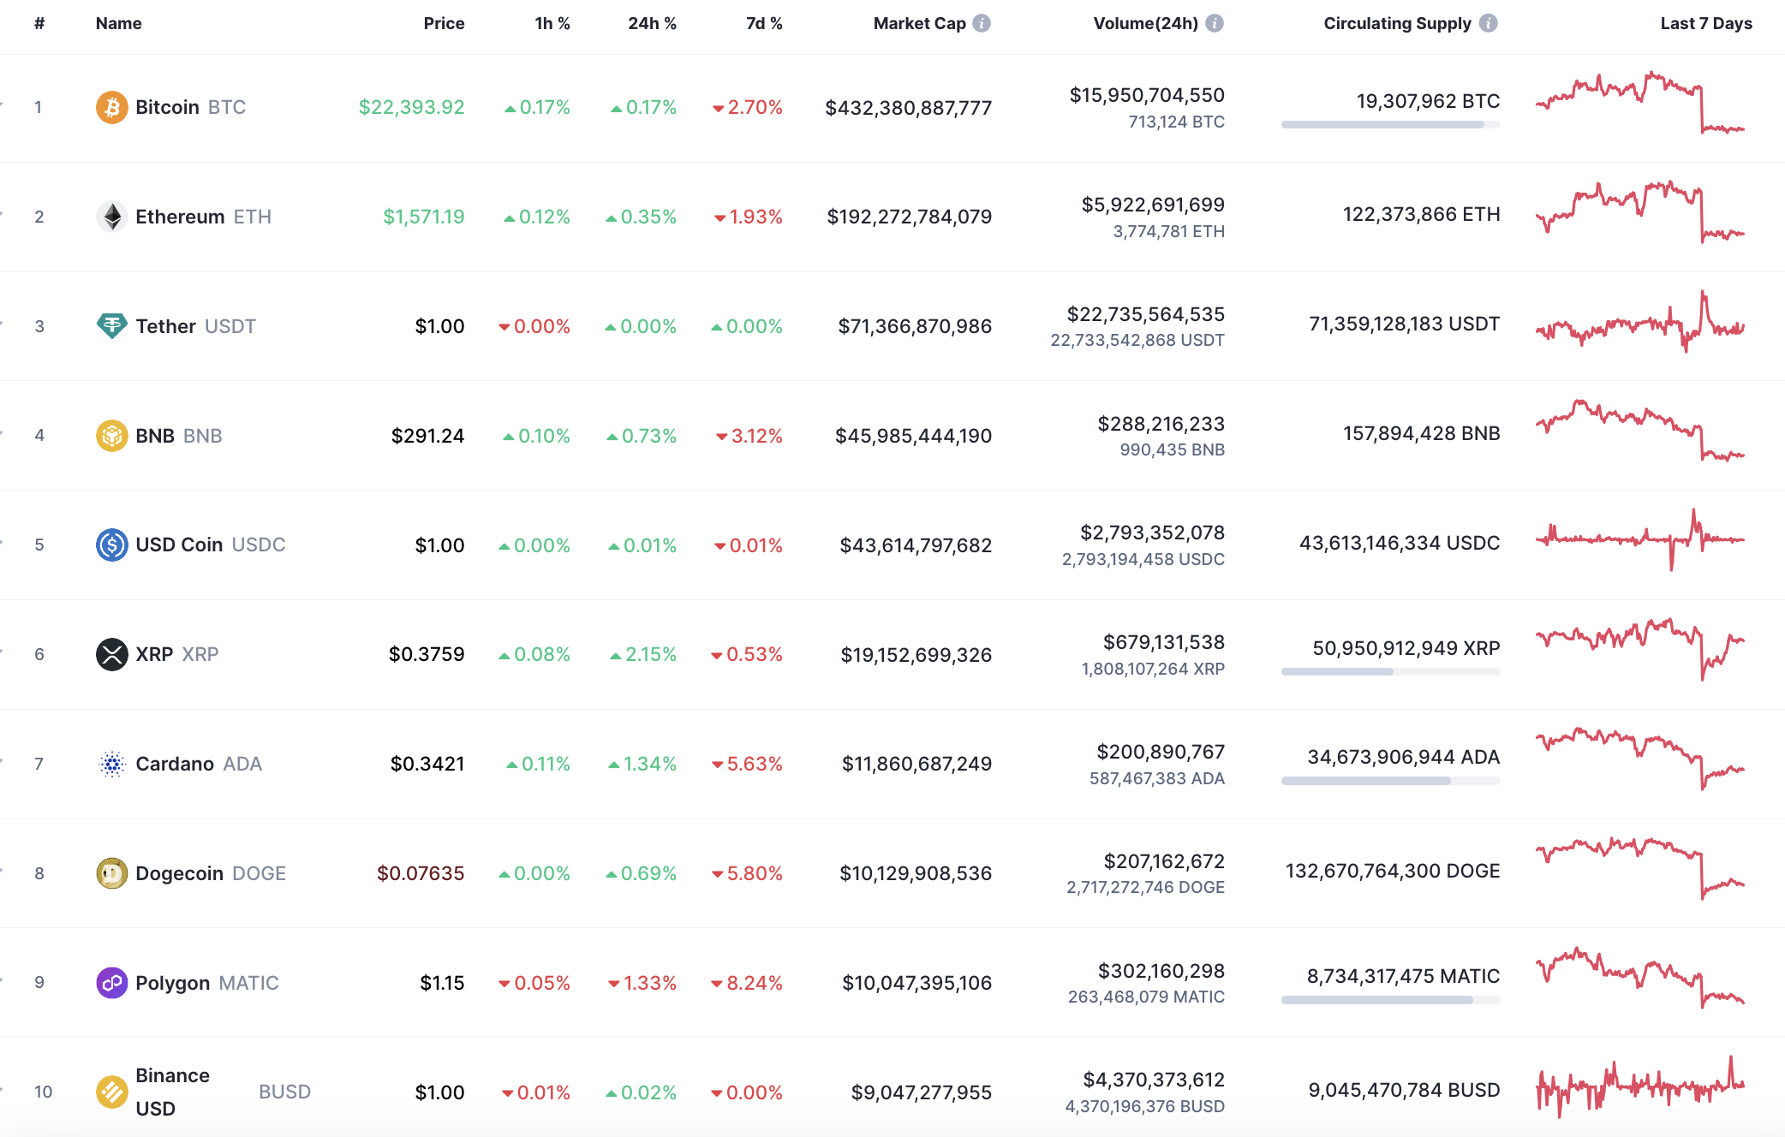Click the Binance USD coin logo
The height and width of the screenshot is (1137, 1785).
(112, 1091)
